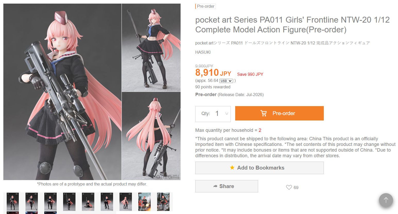Viewport: 398px width, 214px height.
Task: Expand the quantity selector dropdown
Action: [226, 114]
